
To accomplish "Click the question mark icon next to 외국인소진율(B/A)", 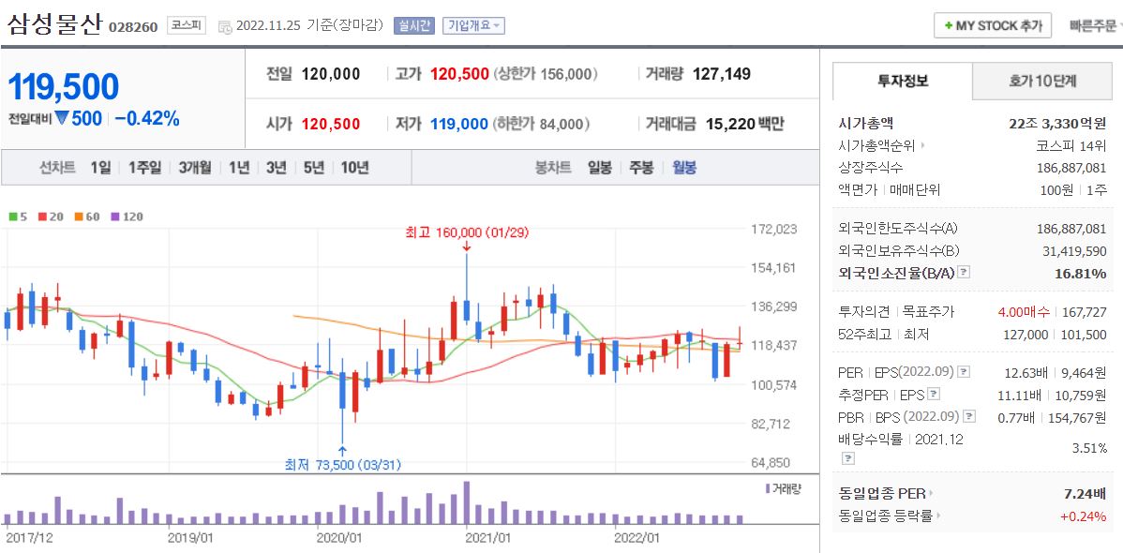I will [965, 273].
